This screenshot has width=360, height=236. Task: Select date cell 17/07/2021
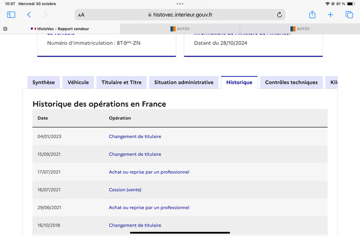pyautogui.click(x=49, y=172)
